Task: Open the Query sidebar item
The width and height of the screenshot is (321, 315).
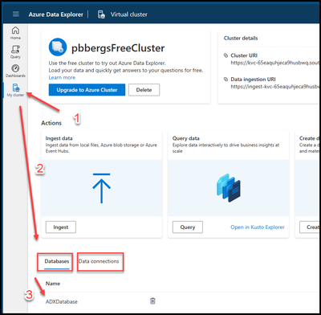Action: (x=15, y=51)
